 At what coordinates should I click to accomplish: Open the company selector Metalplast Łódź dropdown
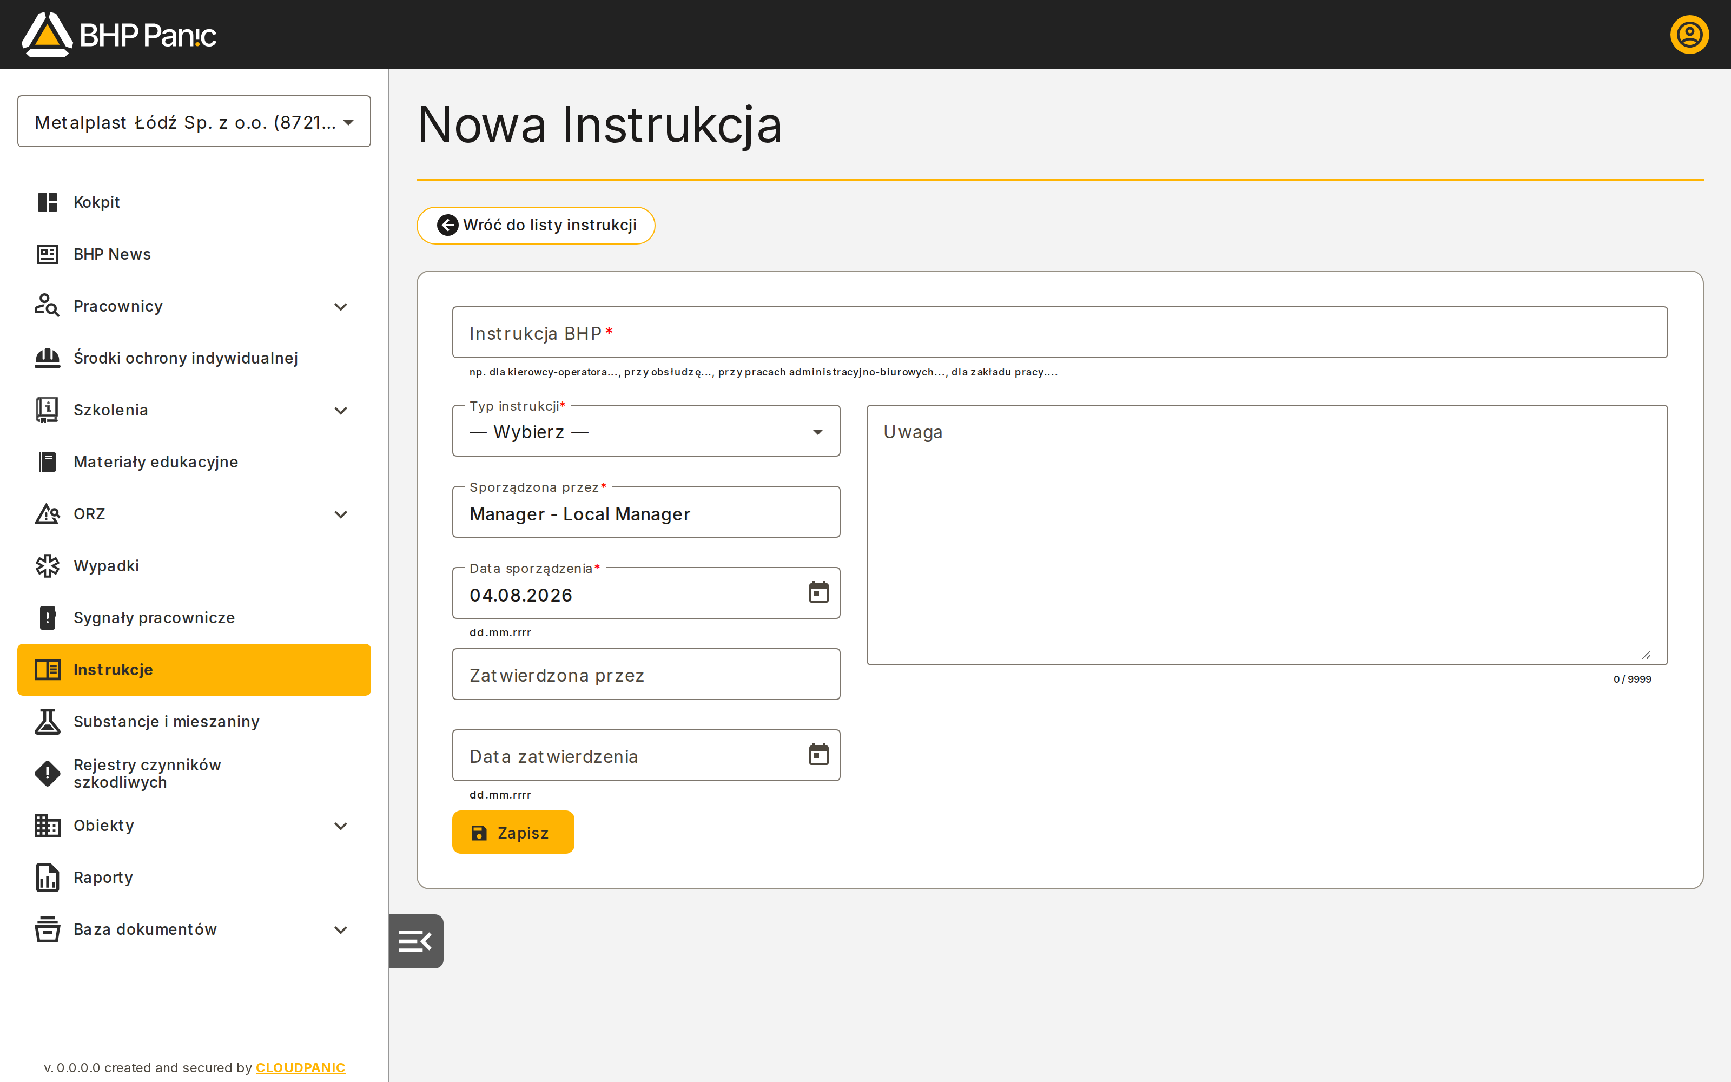[194, 122]
